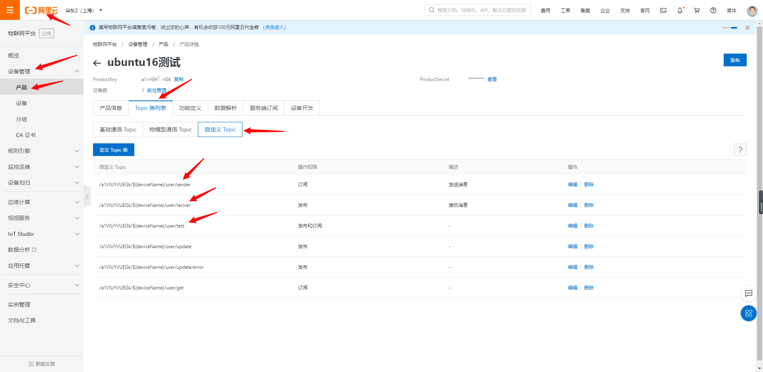Open the 工单 top menu

click(x=565, y=11)
